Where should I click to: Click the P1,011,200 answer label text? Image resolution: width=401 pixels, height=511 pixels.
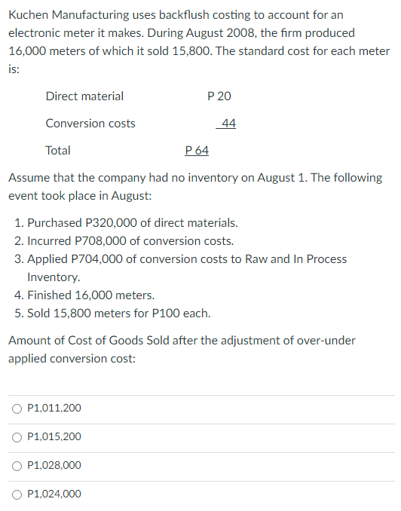pos(54,408)
